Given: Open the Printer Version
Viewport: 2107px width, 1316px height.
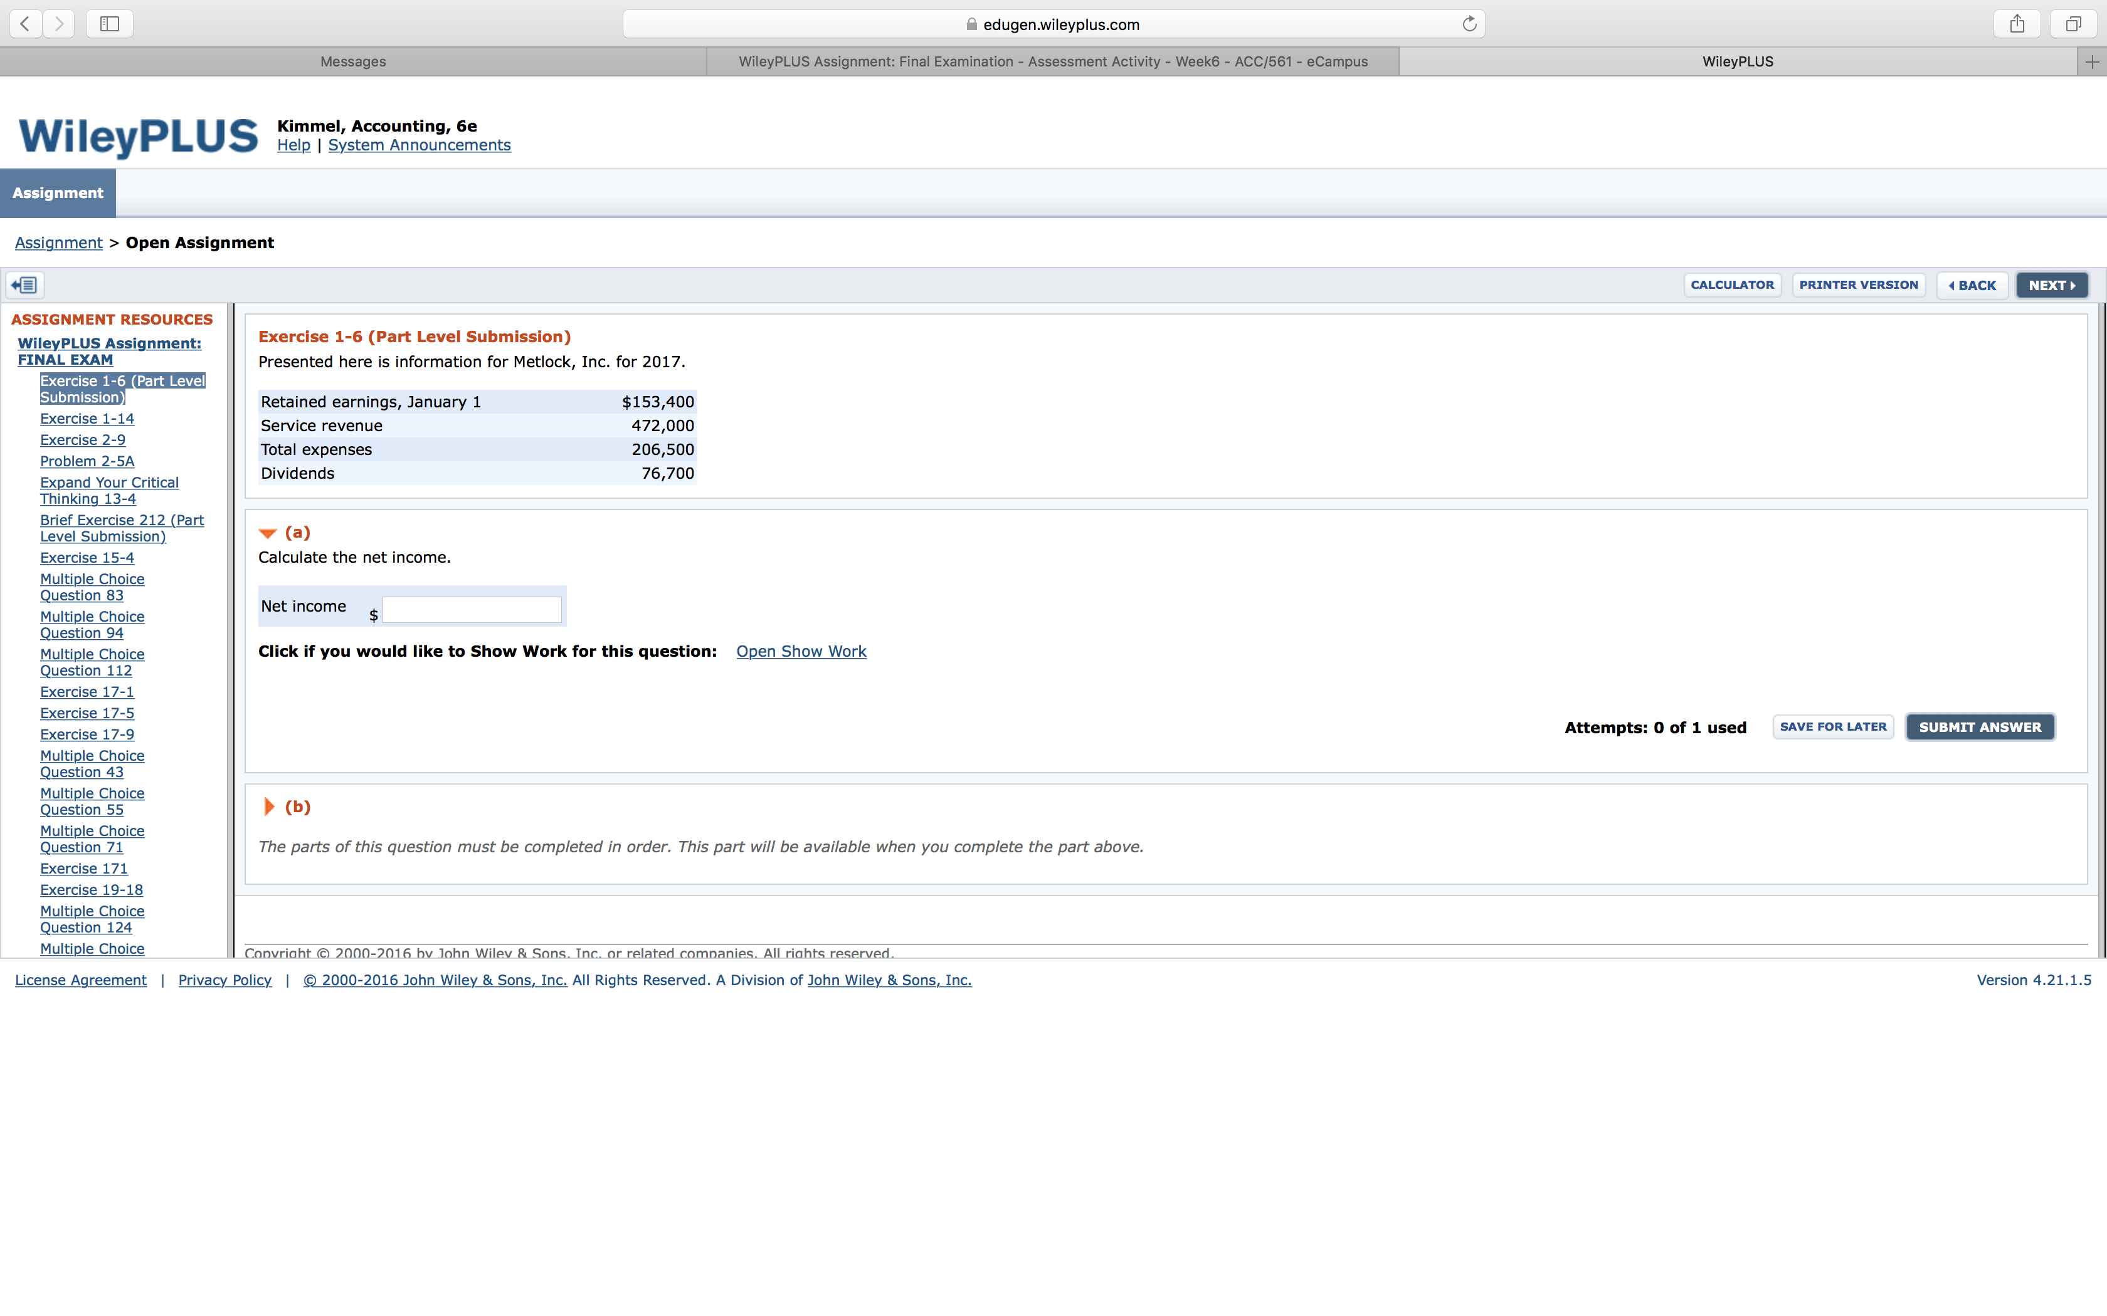Looking at the screenshot, I should tap(1858, 285).
